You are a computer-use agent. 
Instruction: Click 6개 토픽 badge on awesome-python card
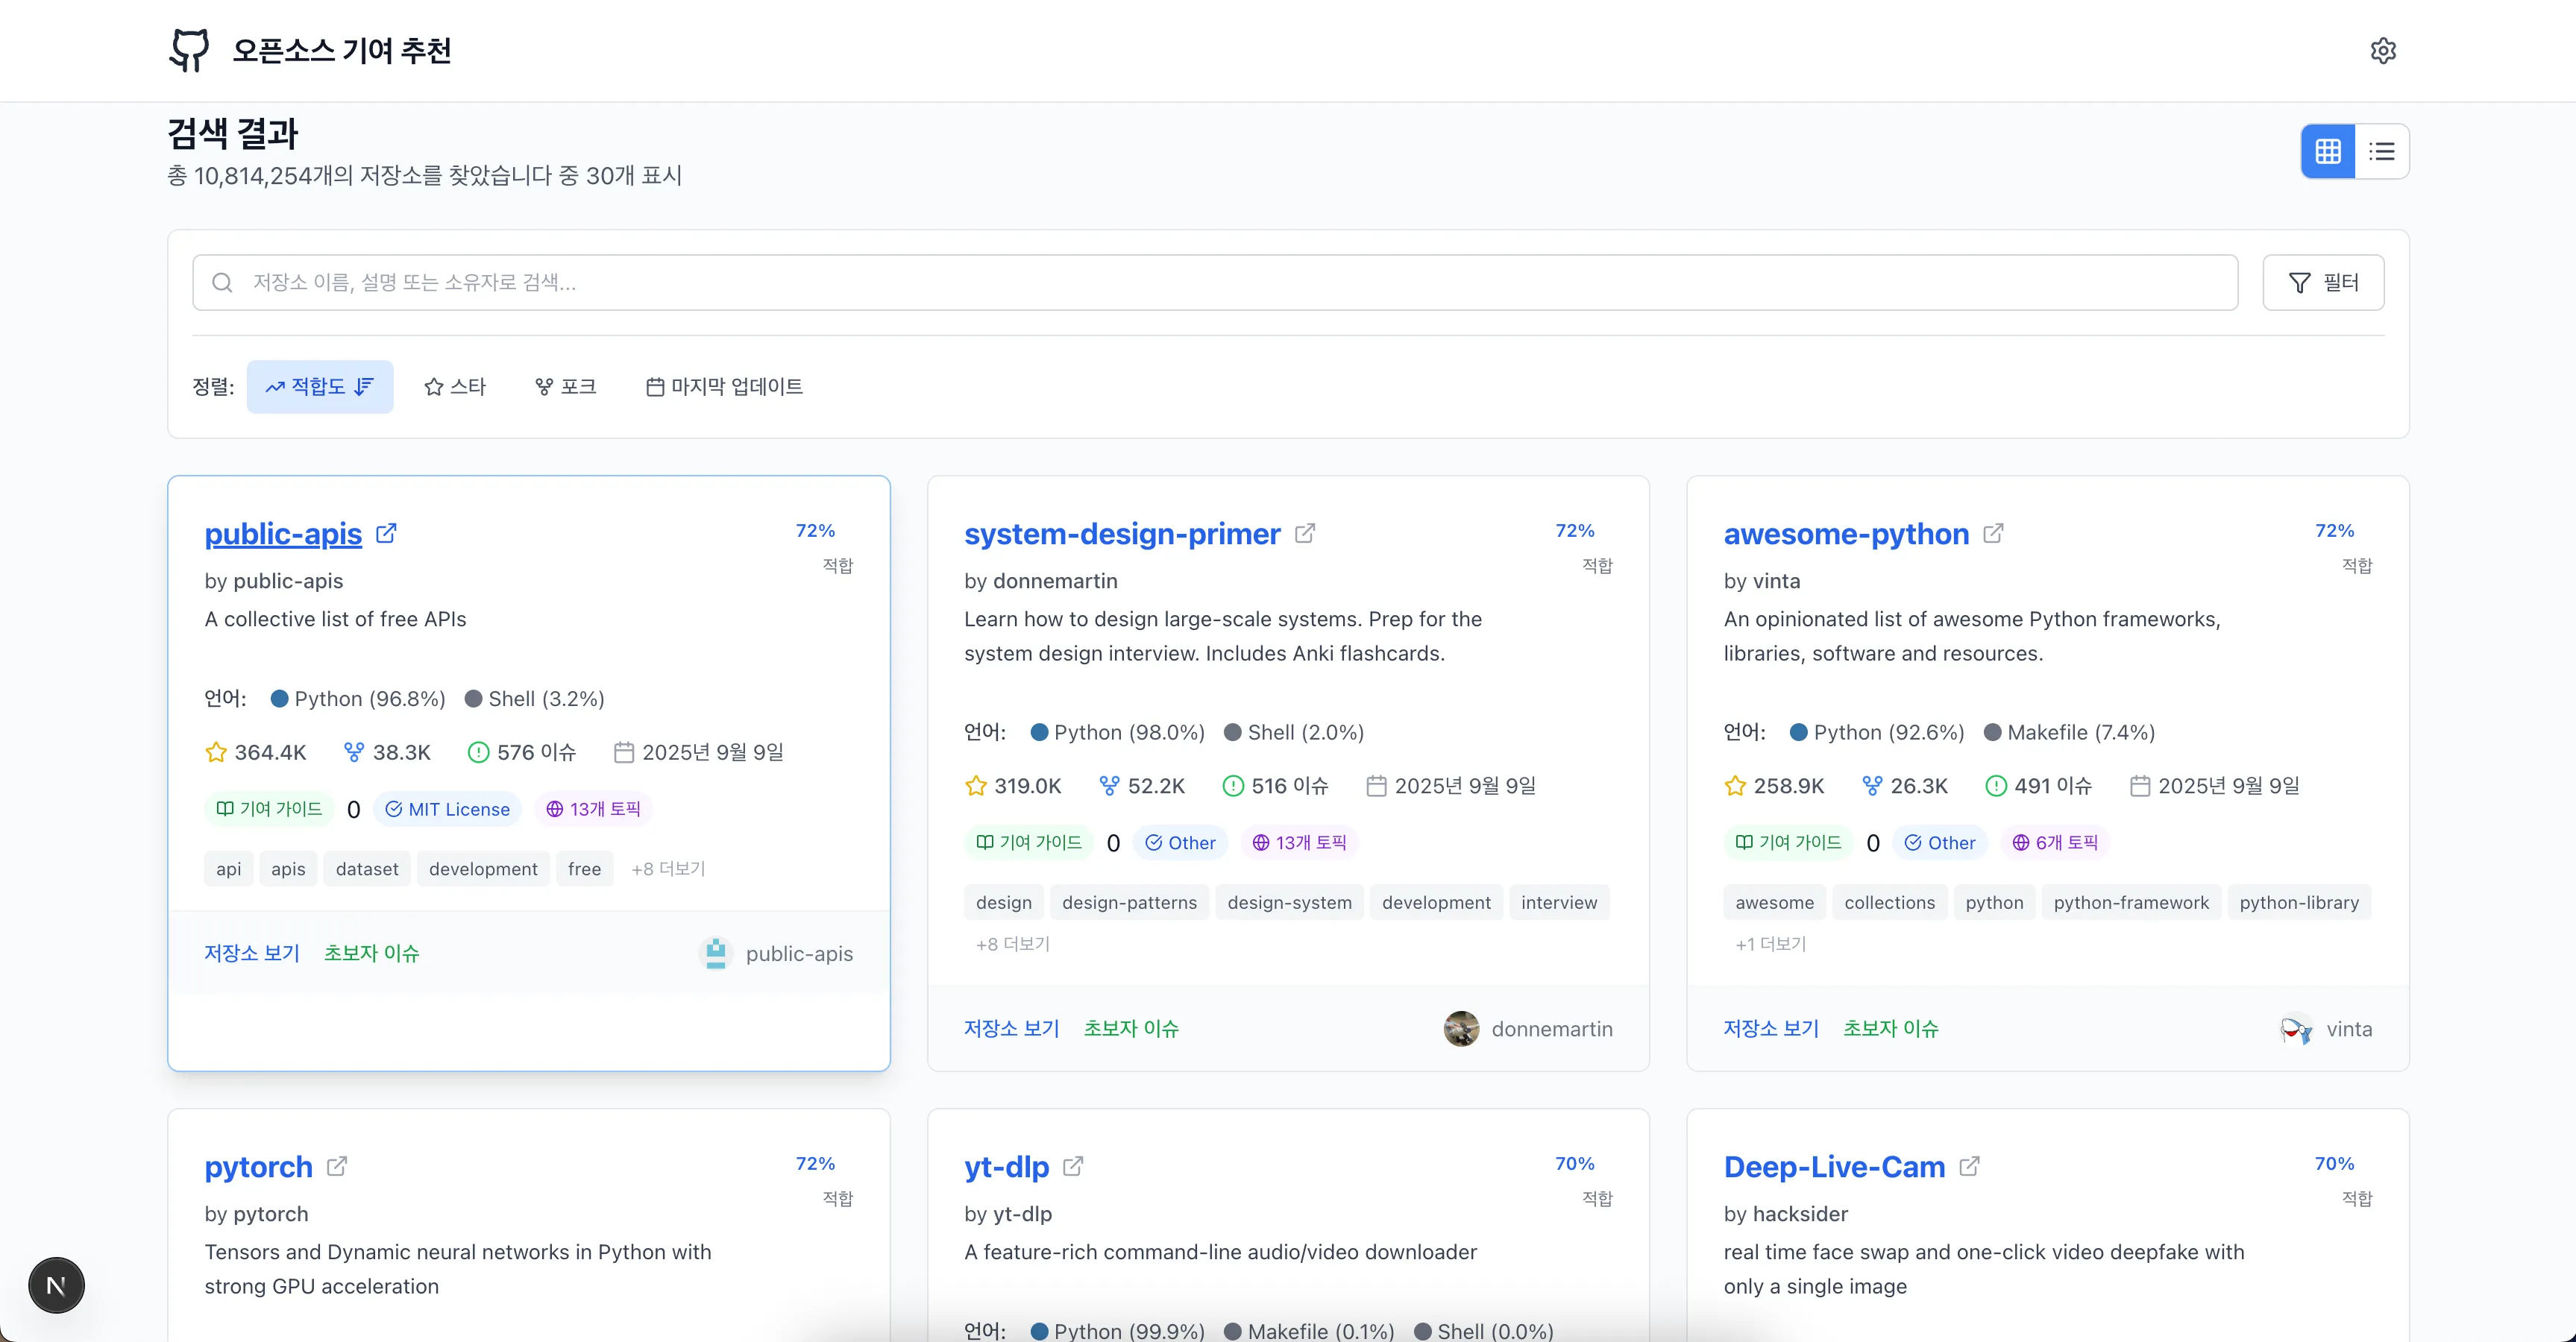(x=2055, y=843)
